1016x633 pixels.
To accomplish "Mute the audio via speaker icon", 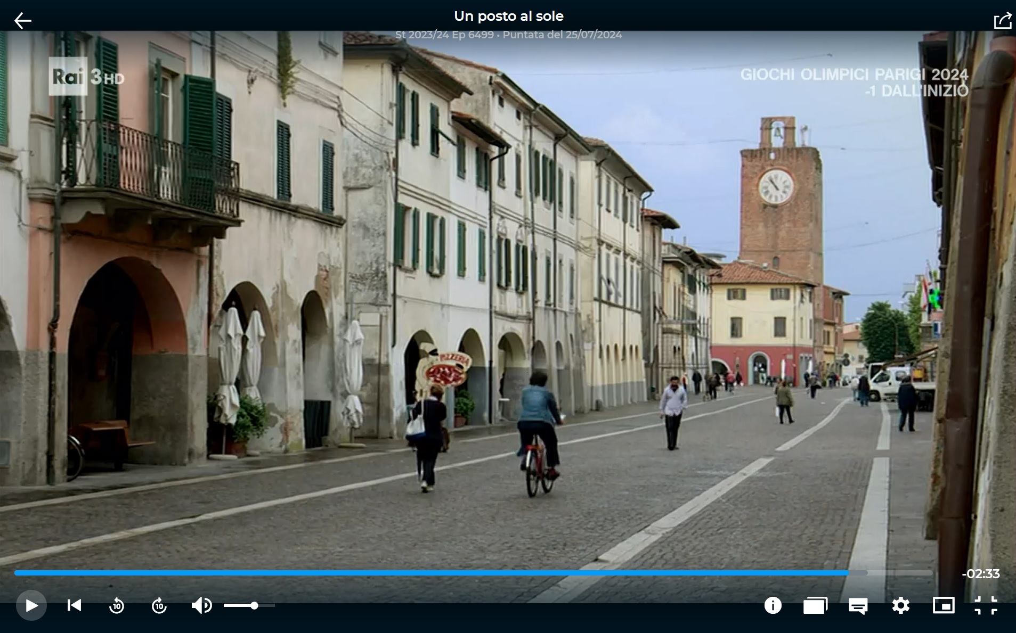I will pyautogui.click(x=201, y=605).
